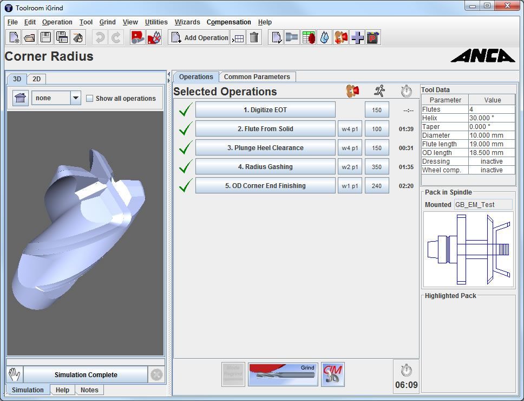This screenshot has width=524, height=401.
Task: Toggle checkmark for Plunge Heel Clearance operation
Action: pos(186,147)
